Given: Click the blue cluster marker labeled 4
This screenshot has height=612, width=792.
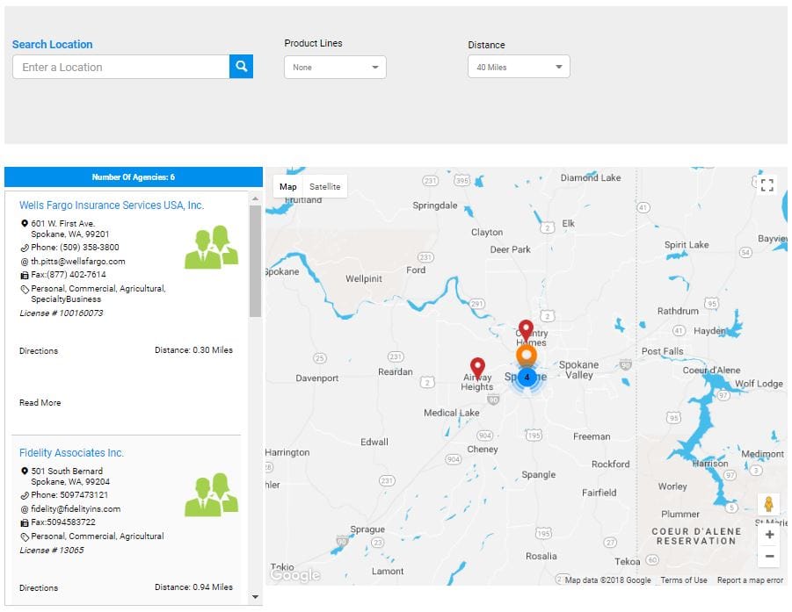Looking at the screenshot, I should click(527, 377).
